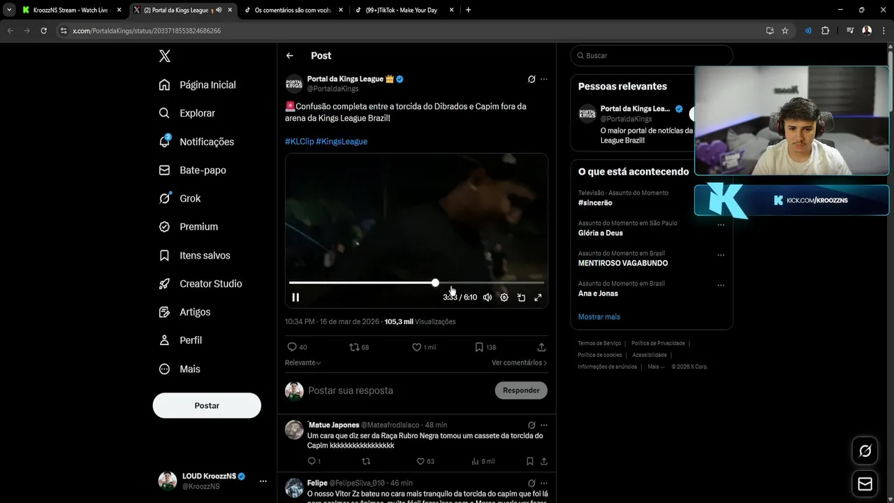Open Explorar in sidebar

coord(187,113)
